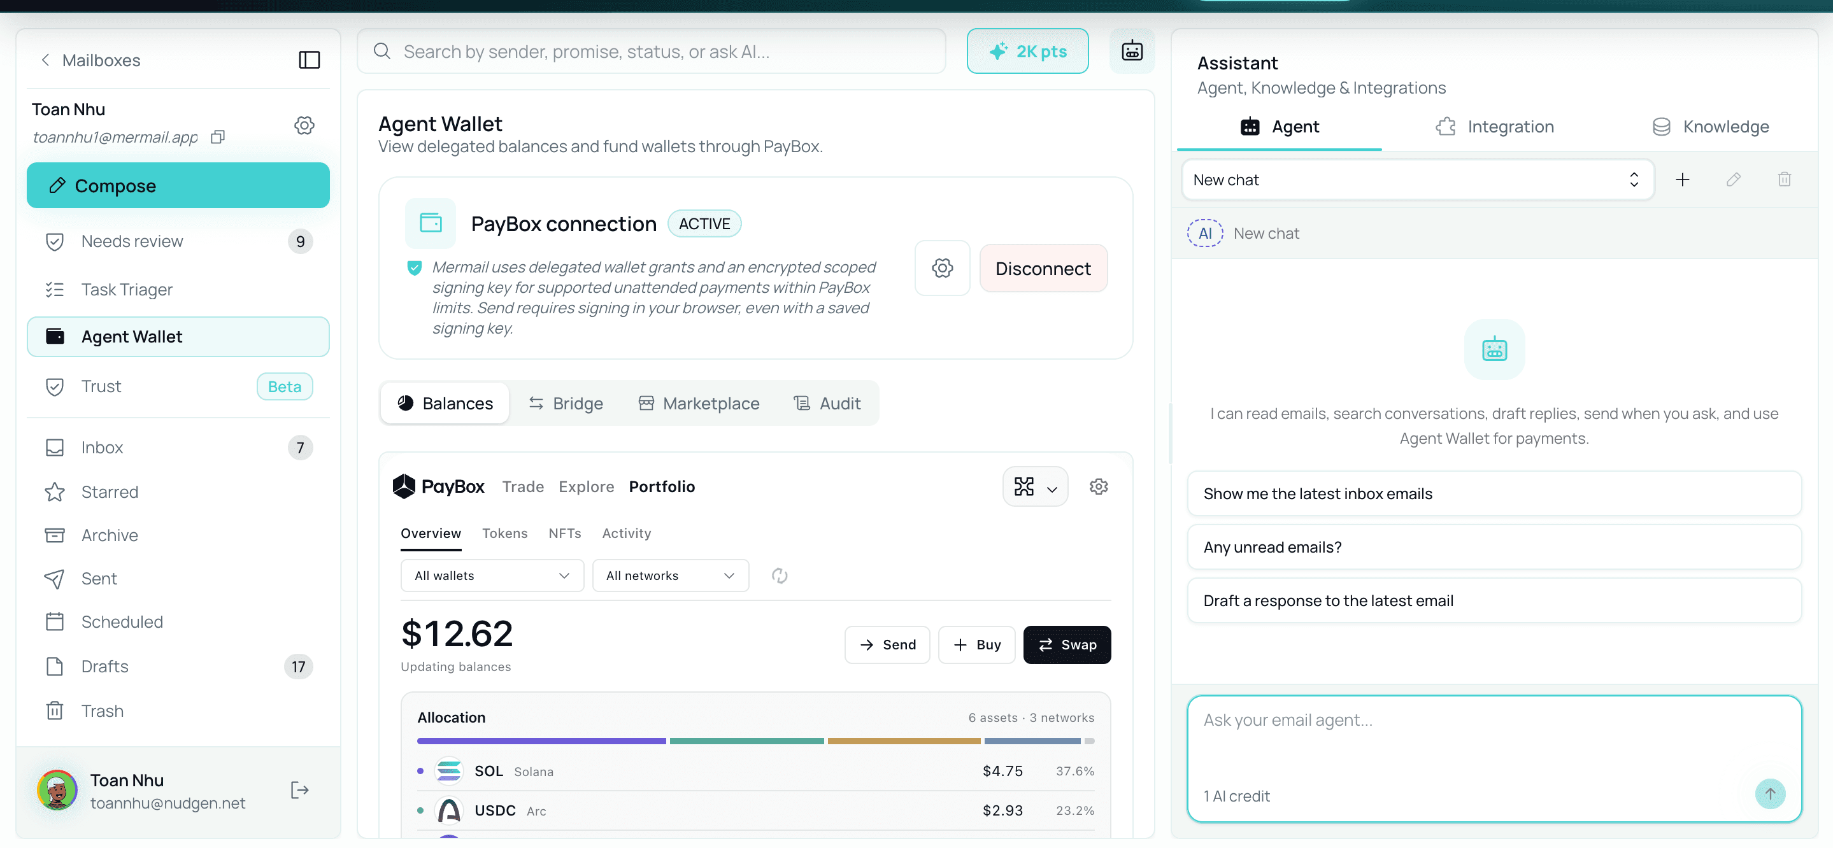Log out using the sign-out icon
The image size is (1833, 848).
tap(299, 790)
